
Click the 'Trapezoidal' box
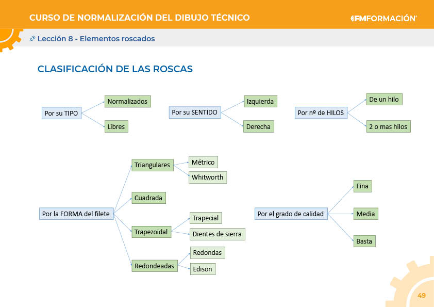point(151,232)
